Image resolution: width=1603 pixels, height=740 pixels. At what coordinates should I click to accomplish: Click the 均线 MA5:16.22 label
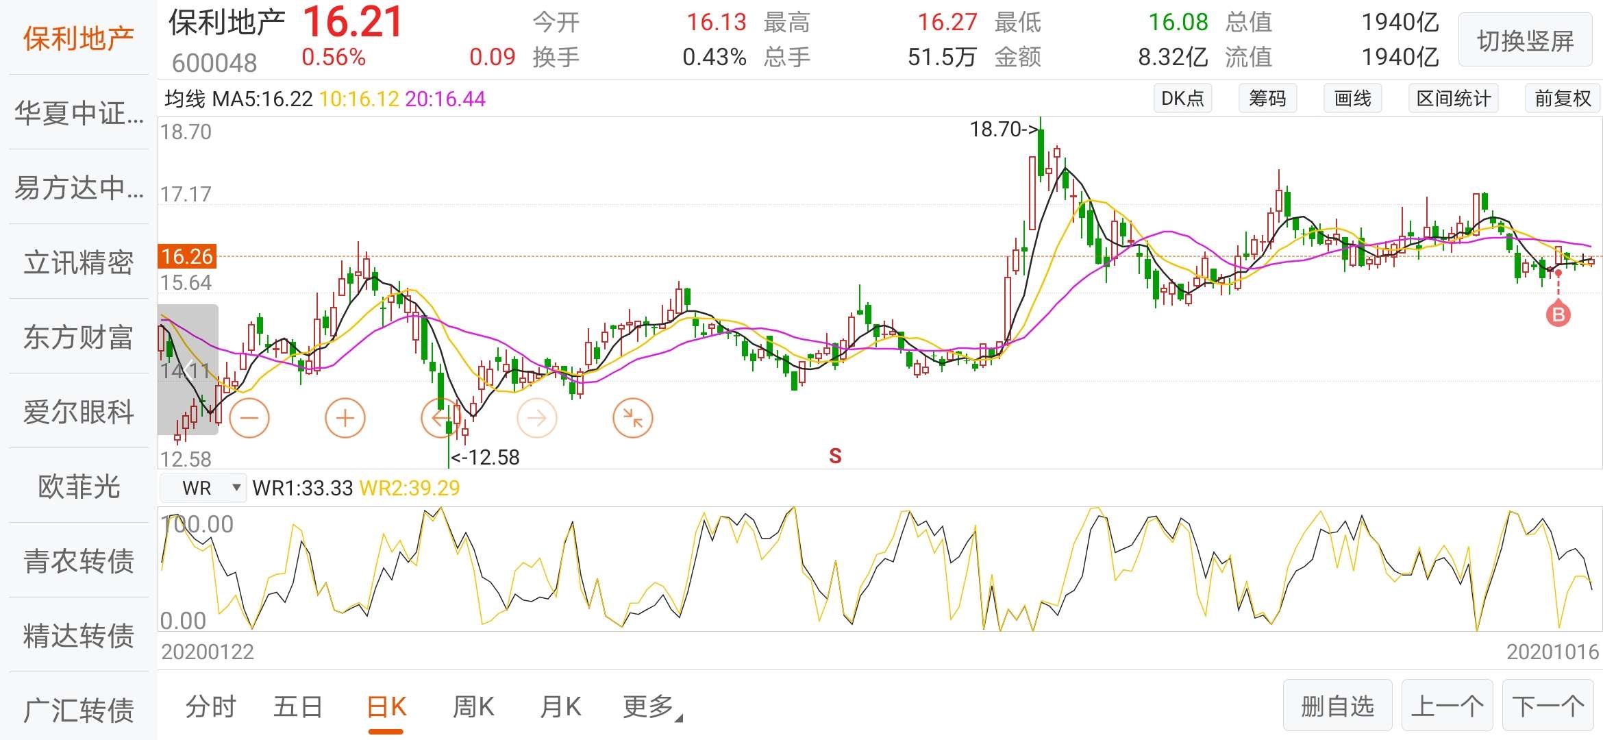tap(238, 99)
